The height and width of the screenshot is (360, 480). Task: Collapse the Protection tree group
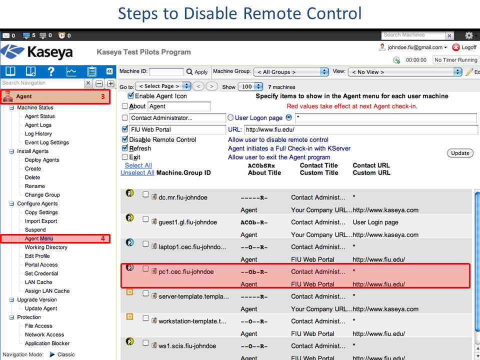11,317
